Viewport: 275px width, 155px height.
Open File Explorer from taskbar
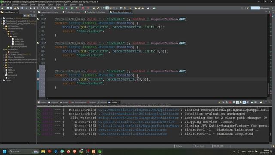pos(43,152)
